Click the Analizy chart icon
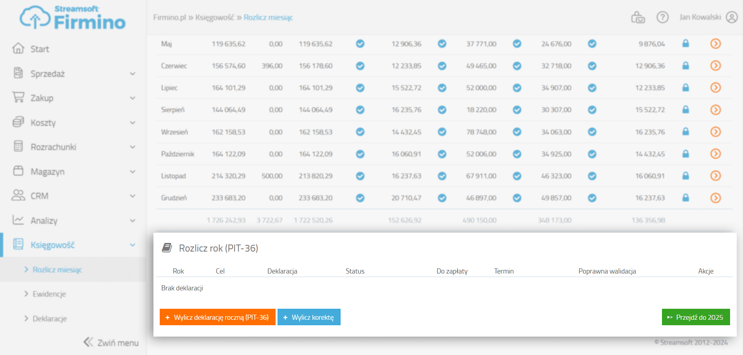 pos(18,220)
